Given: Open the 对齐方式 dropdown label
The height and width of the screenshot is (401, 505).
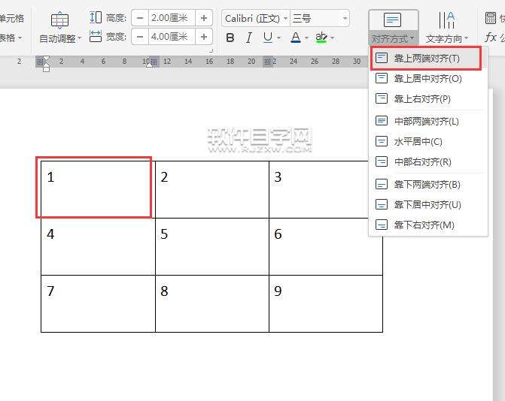Looking at the screenshot, I should point(393,38).
